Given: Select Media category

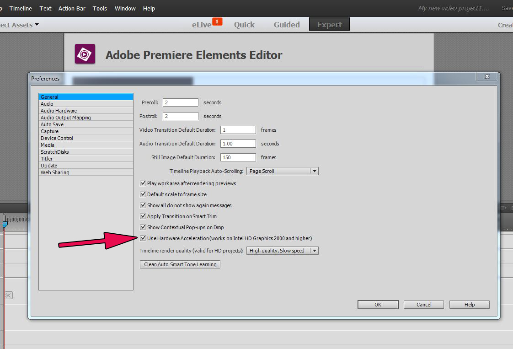Looking at the screenshot, I should click(x=85, y=145).
